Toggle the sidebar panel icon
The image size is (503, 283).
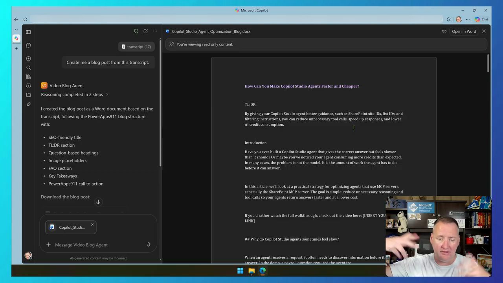[28, 32]
